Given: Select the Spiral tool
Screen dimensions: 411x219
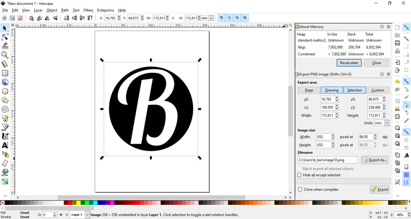Looking at the screenshot, I should 5,109.
